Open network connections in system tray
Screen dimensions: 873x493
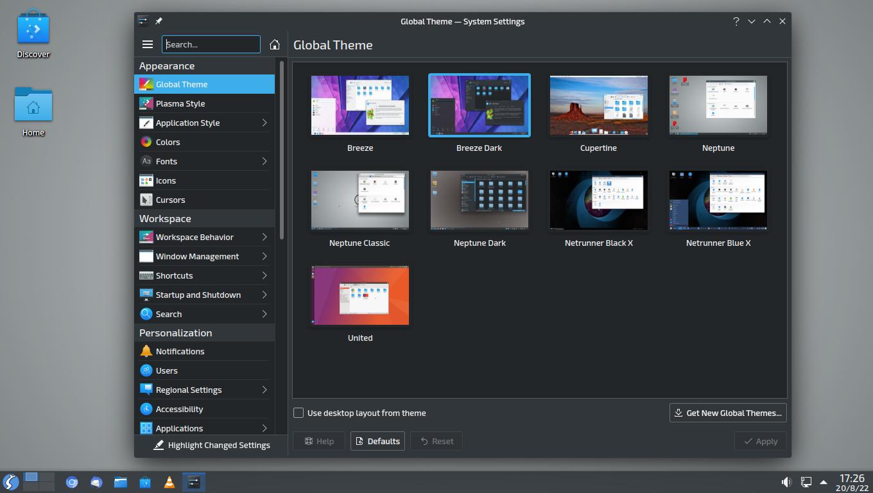coord(806,482)
